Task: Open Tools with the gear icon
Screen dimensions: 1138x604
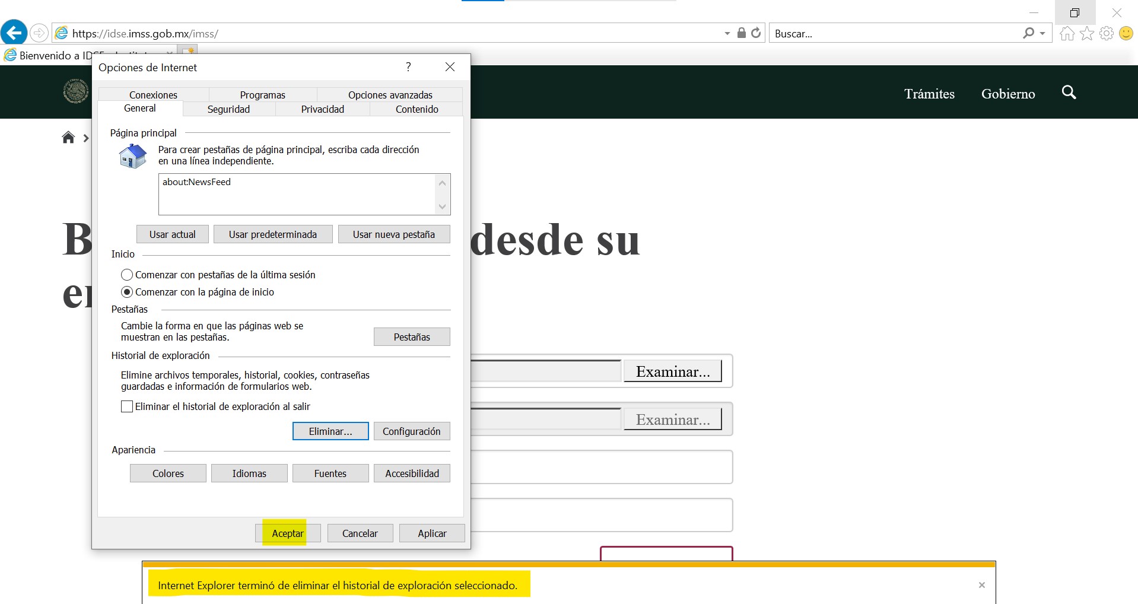Action: (1106, 33)
